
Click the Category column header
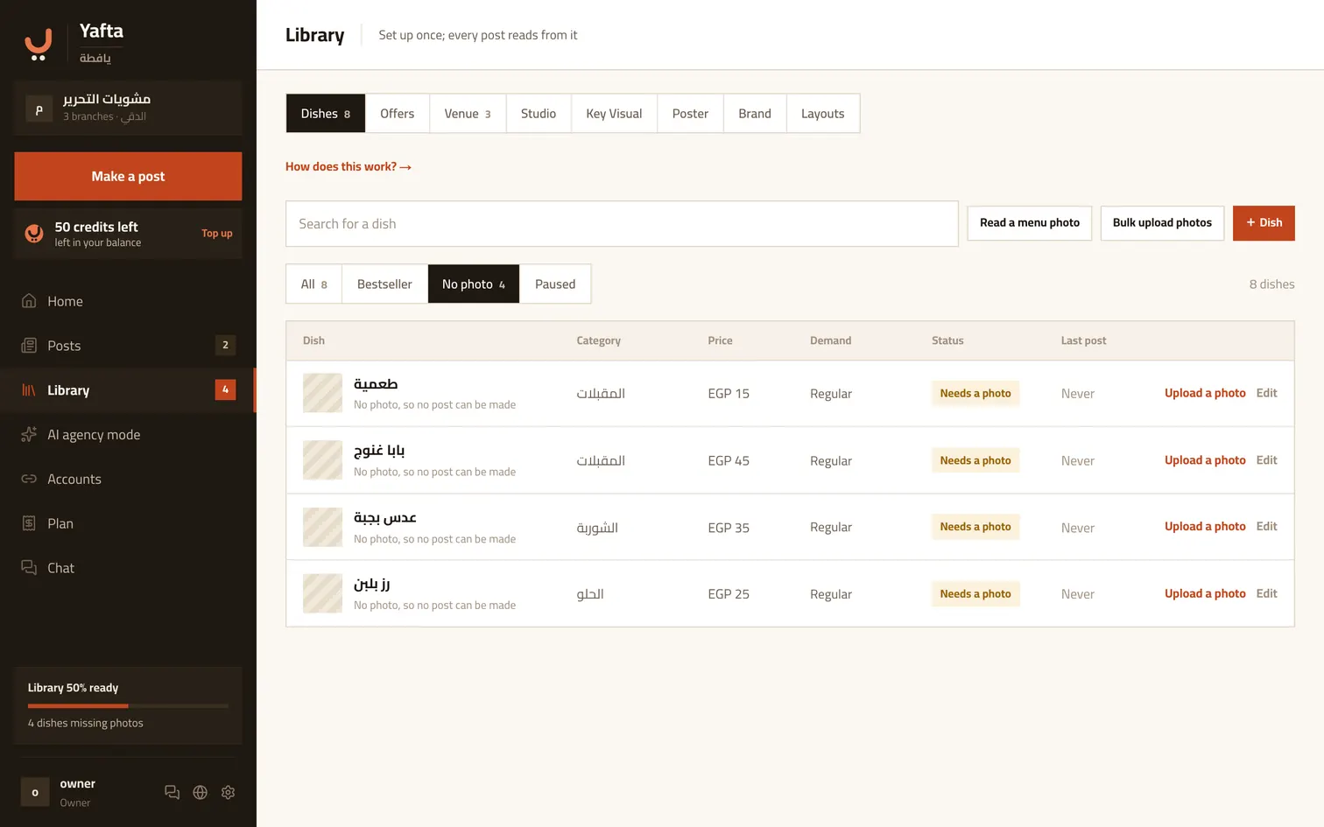coord(598,340)
